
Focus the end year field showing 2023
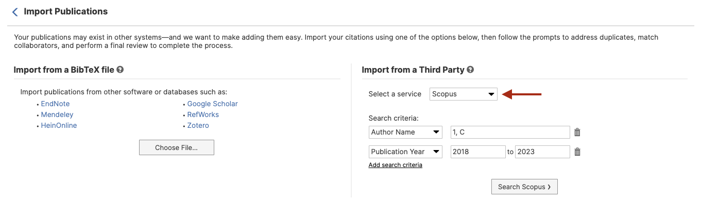[x=543, y=152]
